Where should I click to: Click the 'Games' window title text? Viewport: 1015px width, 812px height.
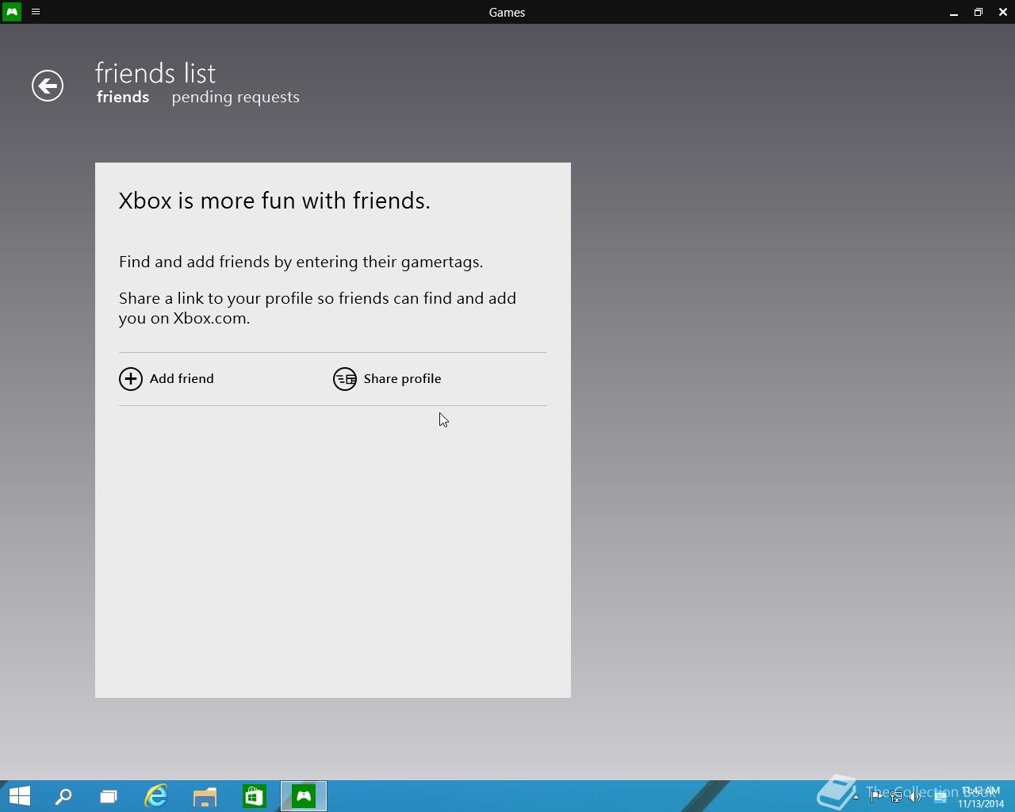[507, 12]
